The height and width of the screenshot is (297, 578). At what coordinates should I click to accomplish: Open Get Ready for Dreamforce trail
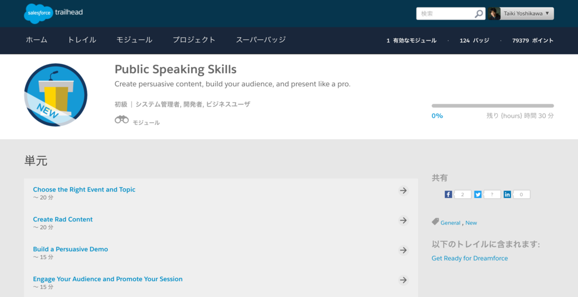point(470,258)
